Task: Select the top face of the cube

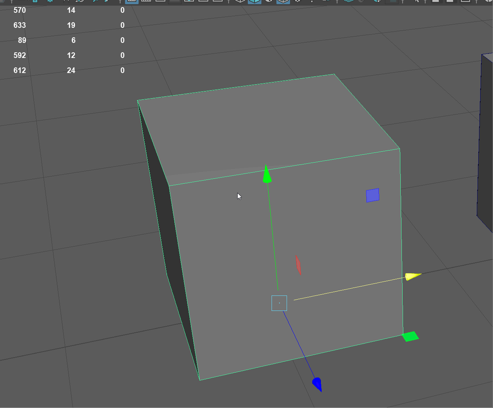Action: coord(264,124)
